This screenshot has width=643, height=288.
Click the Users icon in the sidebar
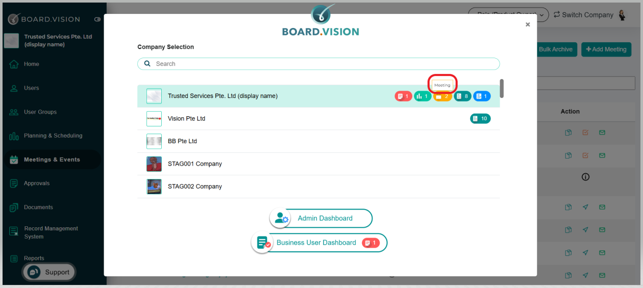pos(14,88)
